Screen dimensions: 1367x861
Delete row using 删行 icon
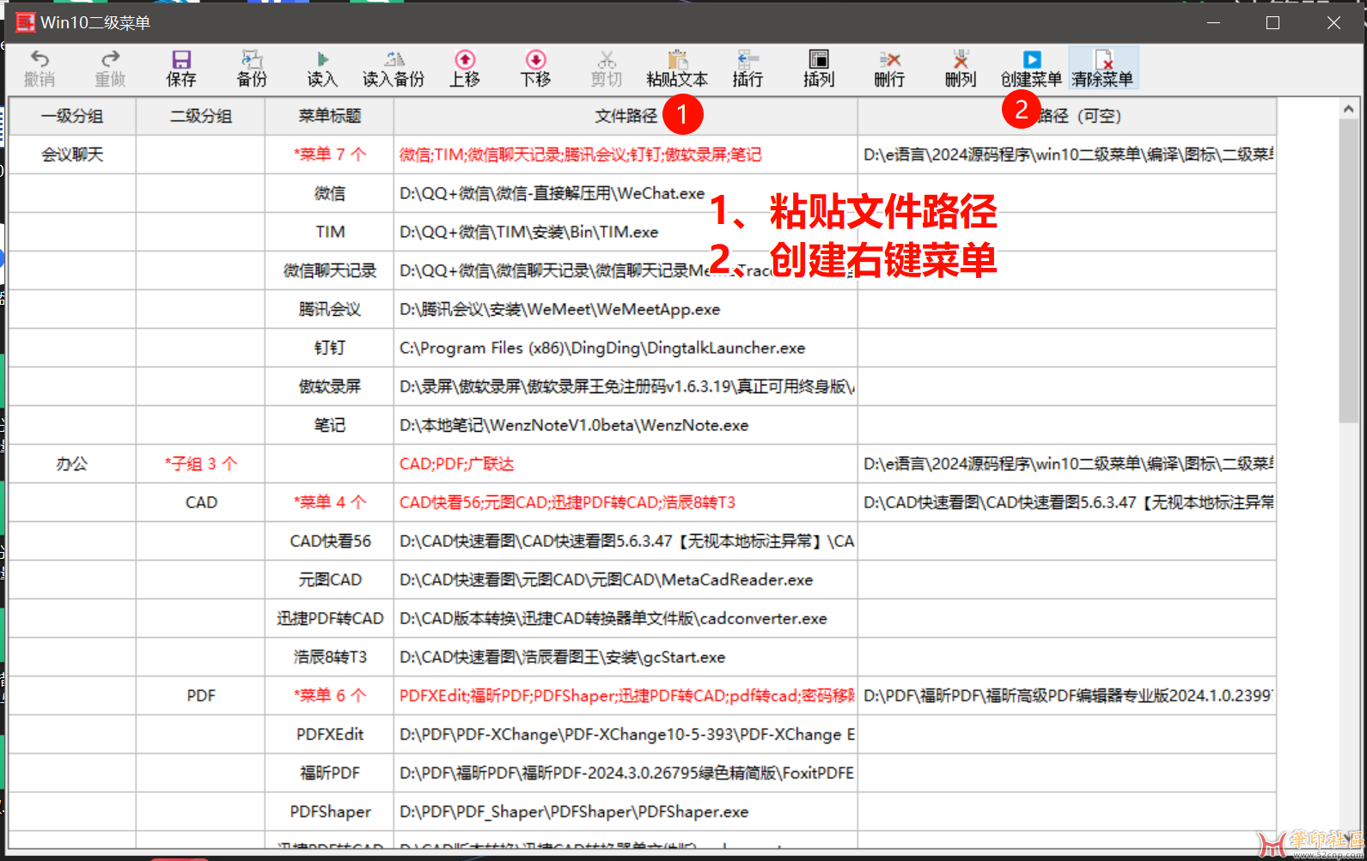[889, 68]
